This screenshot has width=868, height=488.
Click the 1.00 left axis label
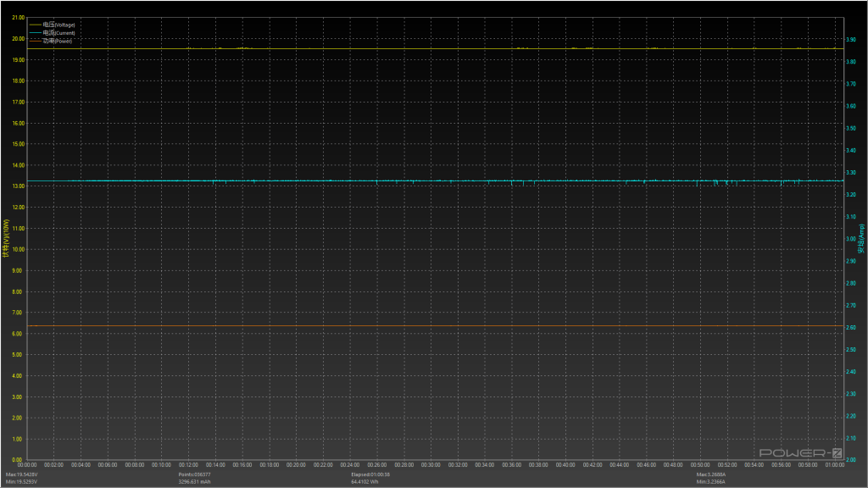pyautogui.click(x=17, y=440)
